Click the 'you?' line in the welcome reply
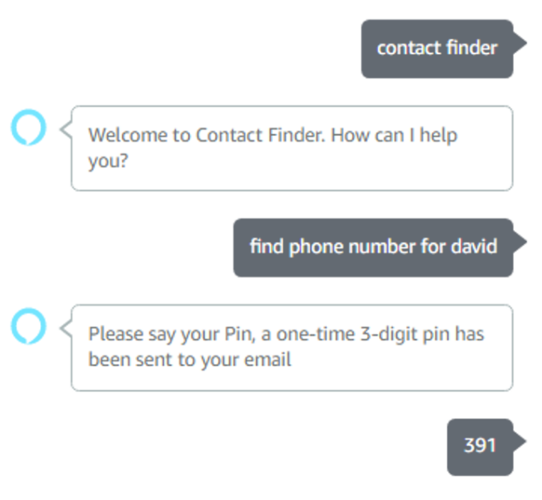Image resolution: width=542 pixels, height=500 pixels. point(108,161)
